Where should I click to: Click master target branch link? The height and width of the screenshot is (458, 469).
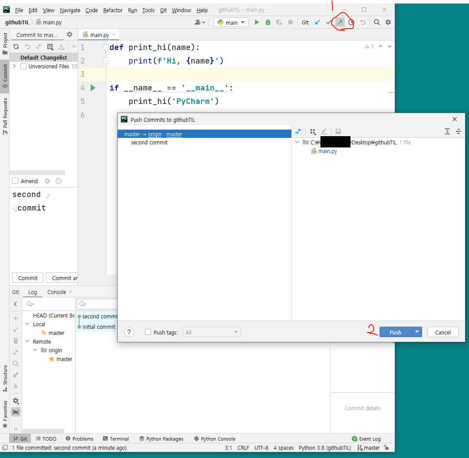click(174, 134)
